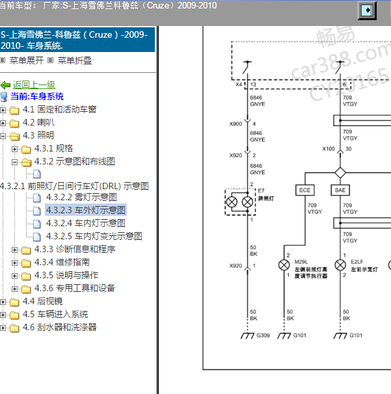The height and width of the screenshot is (394, 391).
Task: Open the 返回上一级 link
Action: click(x=34, y=85)
